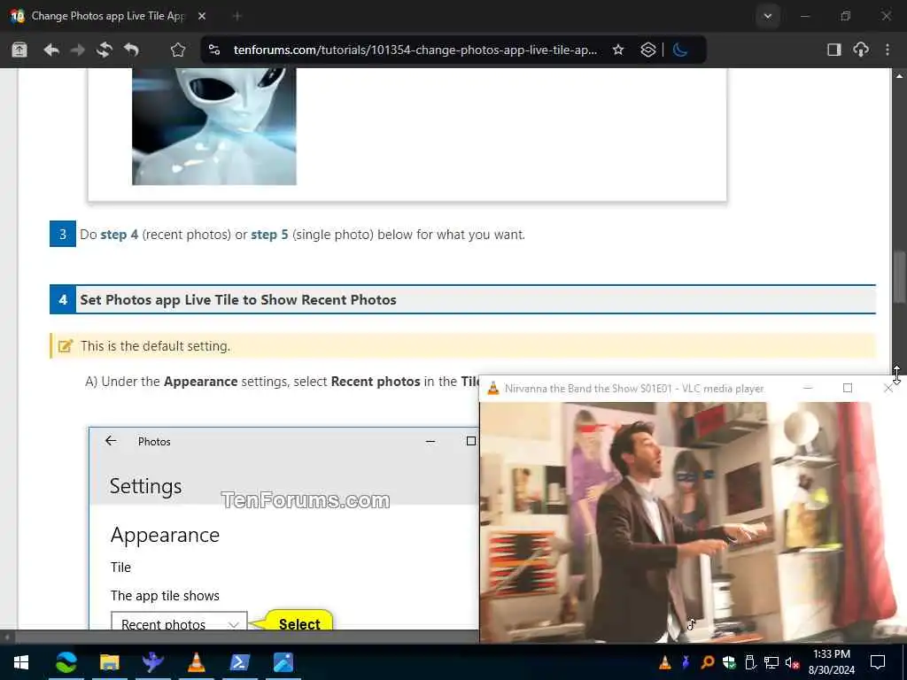The image size is (907, 680).
Task: Open the browser side panel icon
Action: tap(833, 50)
